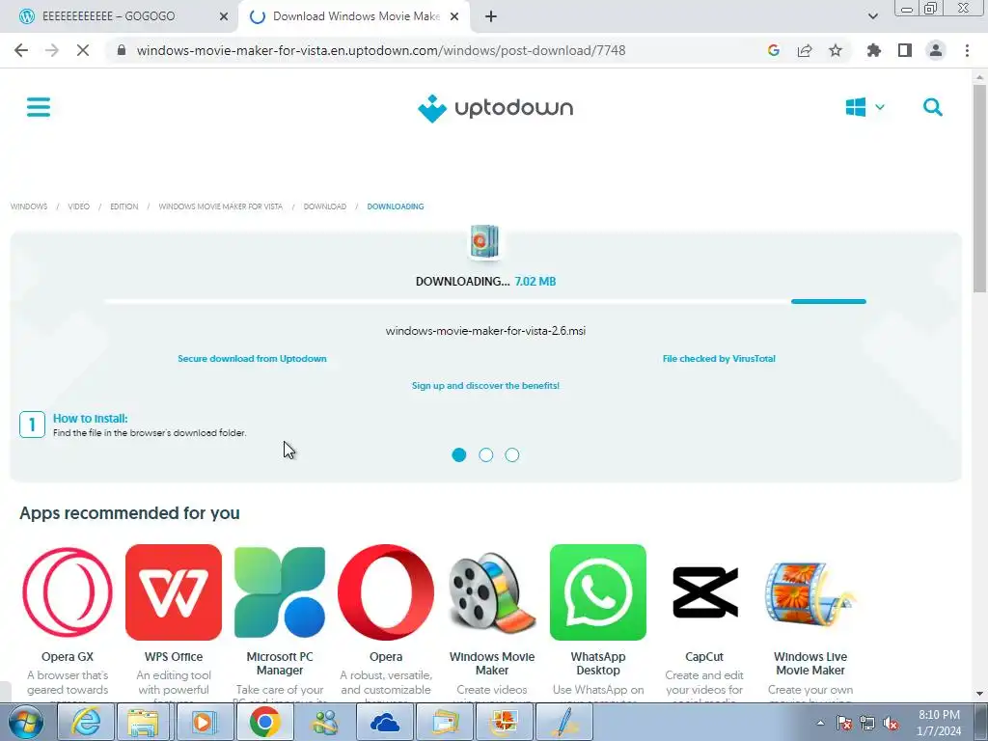Select first carousel dot
Screen dimensions: 988x741
pyautogui.click(x=459, y=455)
